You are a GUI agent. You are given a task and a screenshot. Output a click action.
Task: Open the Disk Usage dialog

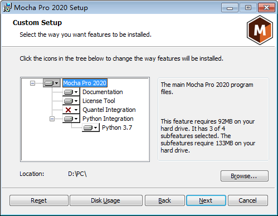[x=106, y=200]
